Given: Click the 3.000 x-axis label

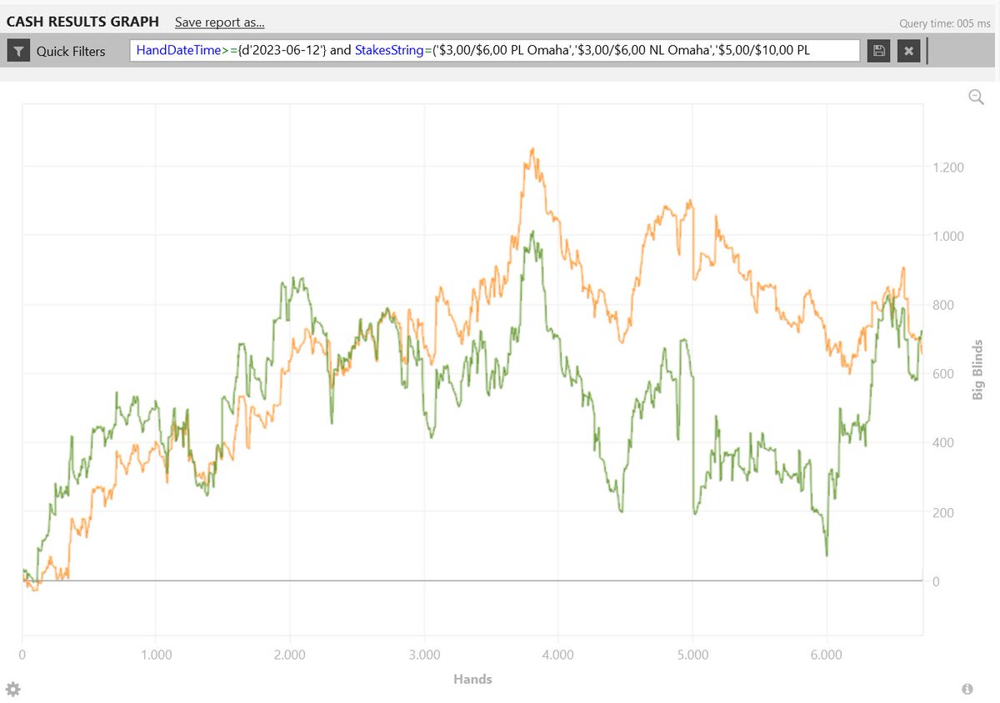Looking at the screenshot, I should (x=424, y=655).
